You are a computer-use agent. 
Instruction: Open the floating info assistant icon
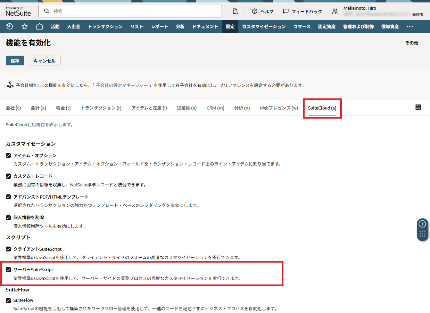tap(422, 224)
